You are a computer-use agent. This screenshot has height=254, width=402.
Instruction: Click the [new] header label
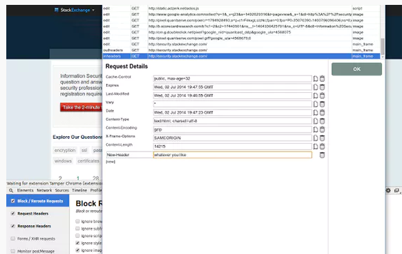110,162
